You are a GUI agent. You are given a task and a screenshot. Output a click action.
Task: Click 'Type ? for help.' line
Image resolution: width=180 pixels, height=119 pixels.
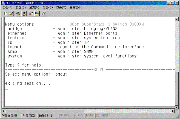coord(24,65)
